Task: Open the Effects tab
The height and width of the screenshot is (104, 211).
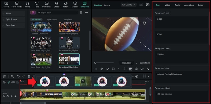Action: [x=56, y=5]
